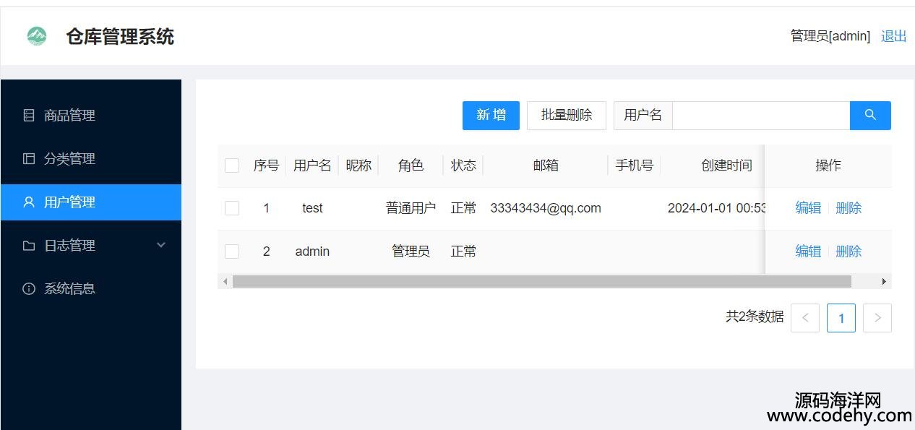Open 日志管理 in the sidebar menu
Image resolution: width=915 pixels, height=430 pixels.
coord(91,245)
